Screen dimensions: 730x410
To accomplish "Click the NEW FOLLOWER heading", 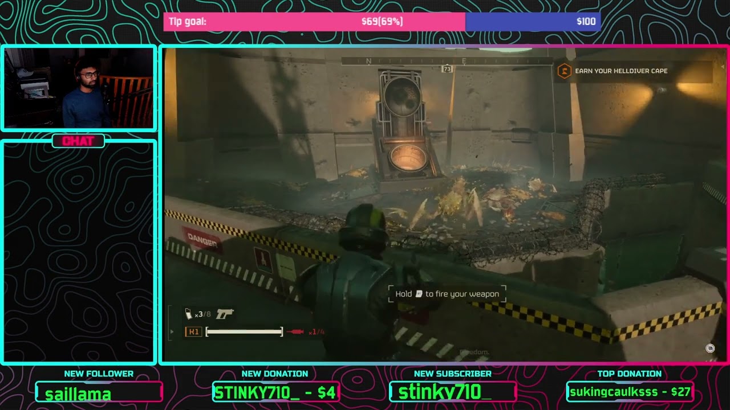I will click(x=99, y=374).
